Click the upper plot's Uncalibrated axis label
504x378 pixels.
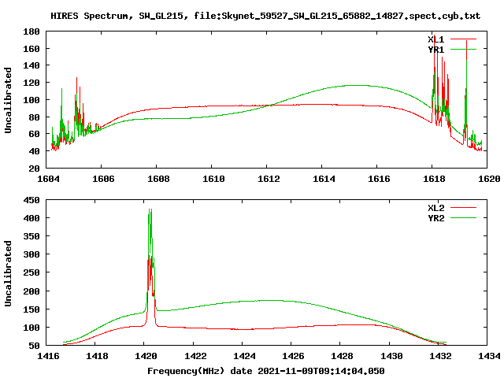pos(8,100)
